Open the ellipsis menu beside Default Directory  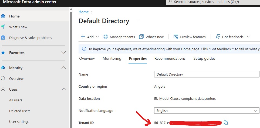[138, 21]
